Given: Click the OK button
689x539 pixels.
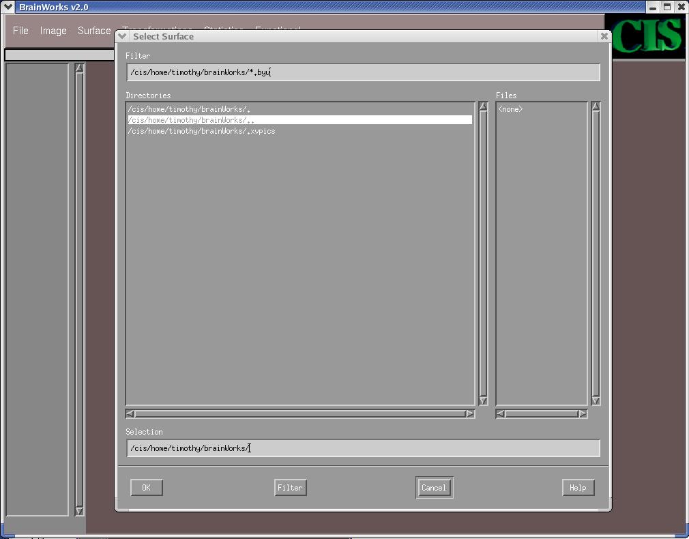Looking at the screenshot, I should pyautogui.click(x=146, y=487).
